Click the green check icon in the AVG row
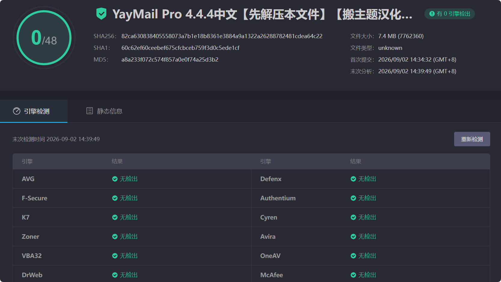This screenshot has height=282, width=501. coord(115,179)
